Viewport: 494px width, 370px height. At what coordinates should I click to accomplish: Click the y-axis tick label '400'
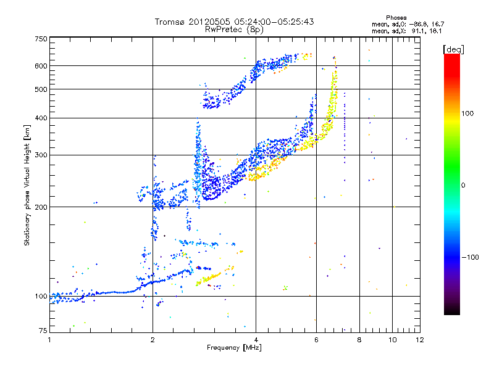click(41, 118)
